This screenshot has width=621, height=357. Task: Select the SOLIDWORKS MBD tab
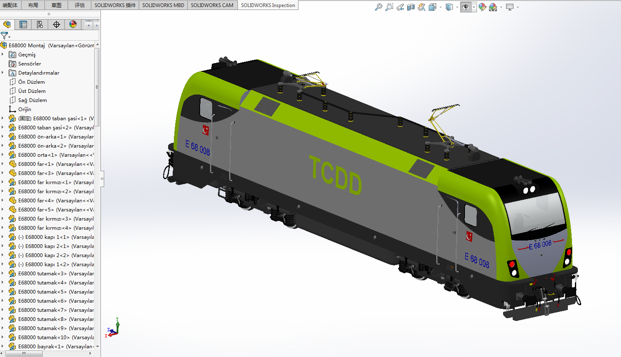163,5
